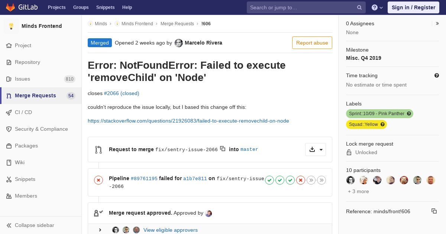Open the download merge request dropdown
Image resolution: width=446 pixels, height=234 pixels.
click(316, 149)
